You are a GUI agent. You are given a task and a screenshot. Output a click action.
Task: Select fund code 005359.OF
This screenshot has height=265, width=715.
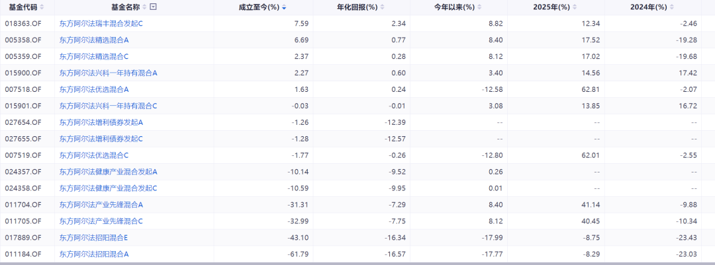(23, 56)
